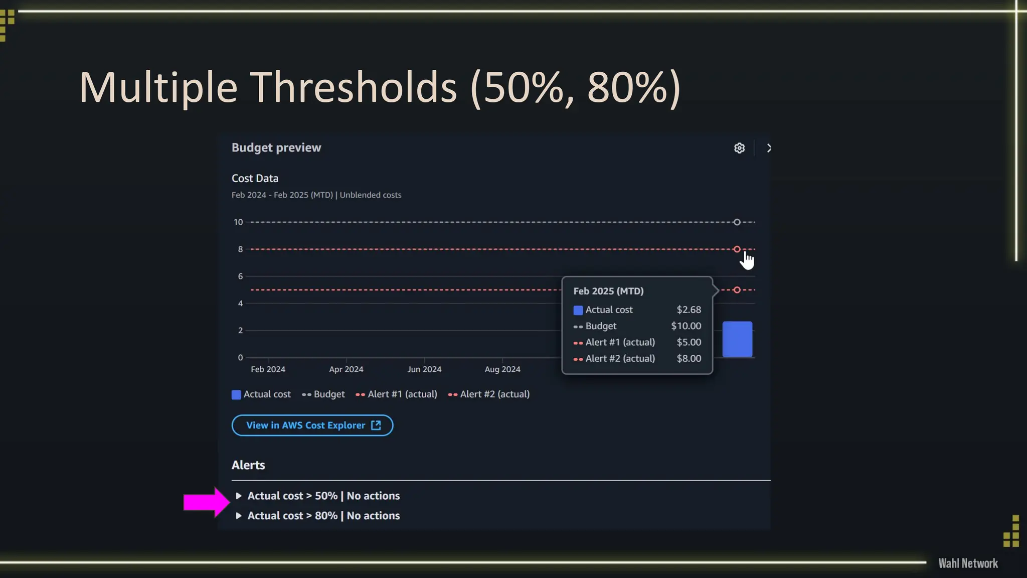
Task: Click the Alerts section heading
Action: click(248, 465)
